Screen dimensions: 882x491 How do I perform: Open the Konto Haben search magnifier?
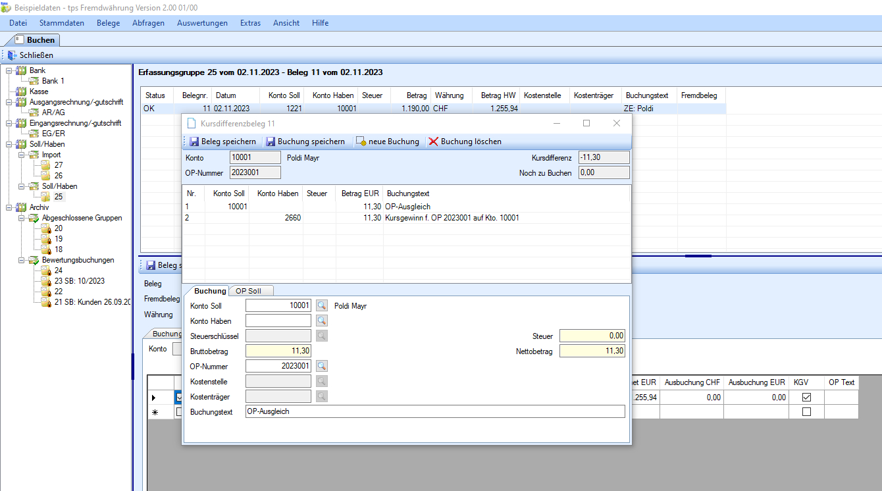[x=321, y=321]
